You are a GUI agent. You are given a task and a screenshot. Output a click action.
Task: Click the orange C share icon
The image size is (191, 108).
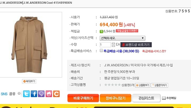click(56, 94)
